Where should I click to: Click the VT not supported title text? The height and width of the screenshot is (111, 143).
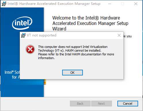pyautogui.click(x=41, y=35)
